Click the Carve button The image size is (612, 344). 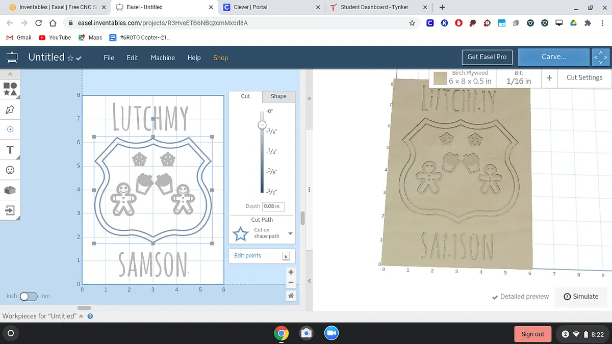pyautogui.click(x=553, y=57)
